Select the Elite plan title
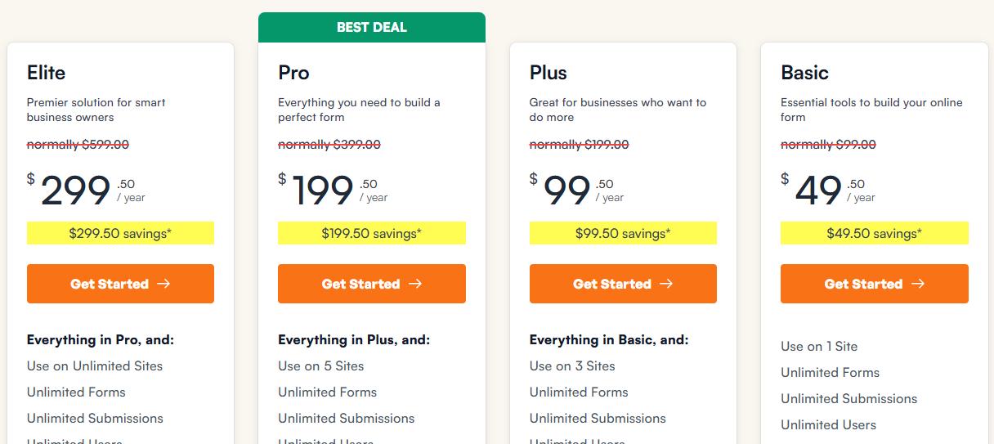The width and height of the screenshot is (994, 444). [x=47, y=73]
